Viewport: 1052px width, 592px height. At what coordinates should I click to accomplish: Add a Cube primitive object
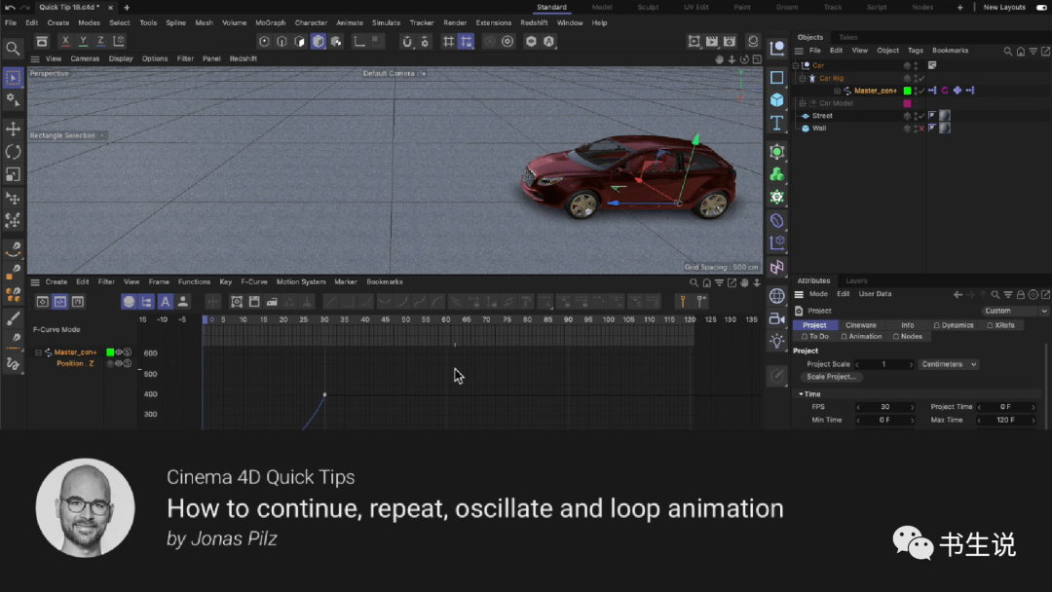tap(777, 100)
